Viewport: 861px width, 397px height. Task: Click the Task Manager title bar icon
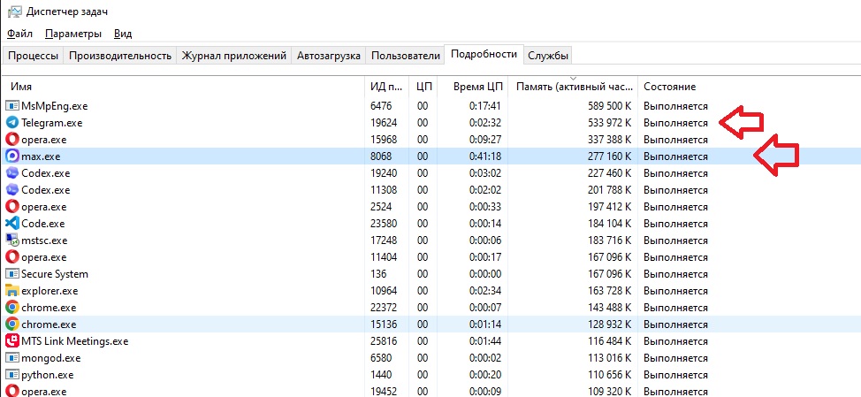pyautogui.click(x=14, y=12)
